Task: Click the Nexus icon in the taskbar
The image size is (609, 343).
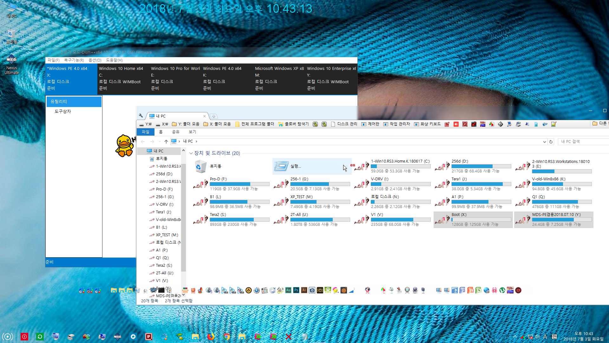Action: point(117,337)
